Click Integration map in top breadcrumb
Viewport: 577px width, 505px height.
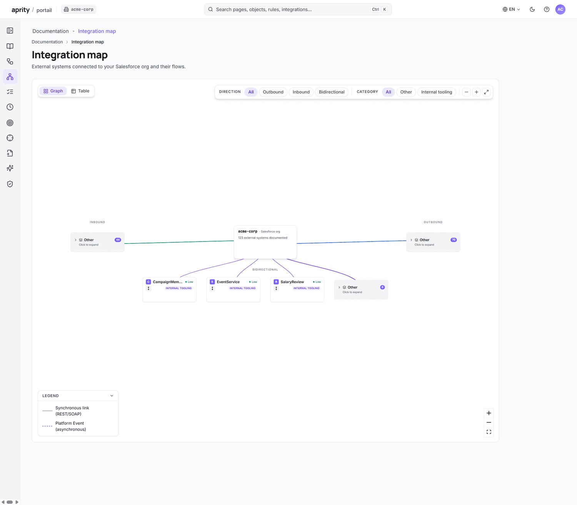click(97, 31)
